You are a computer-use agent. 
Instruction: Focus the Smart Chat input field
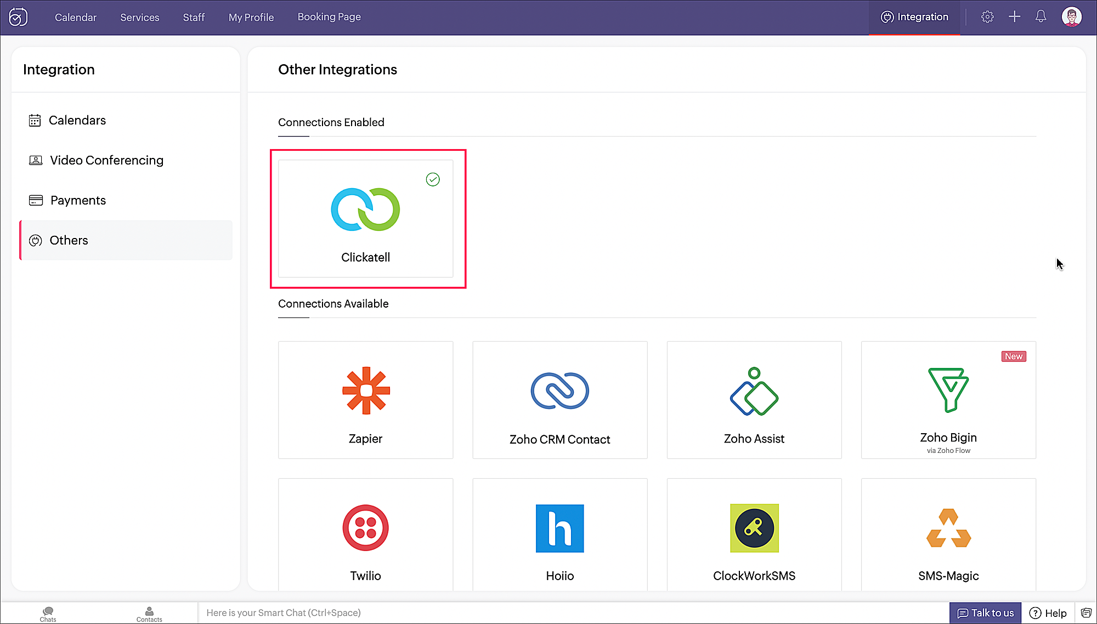(573, 613)
